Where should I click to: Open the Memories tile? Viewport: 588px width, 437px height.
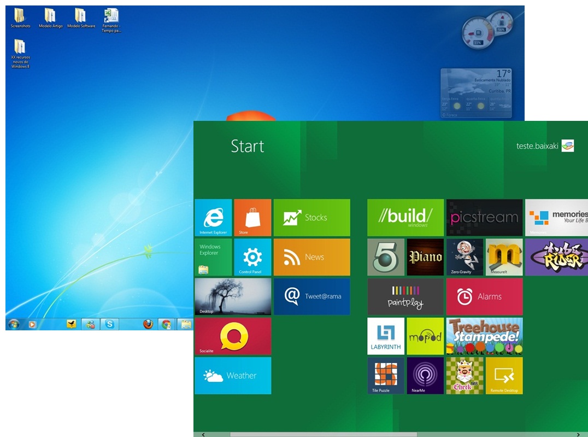556,217
